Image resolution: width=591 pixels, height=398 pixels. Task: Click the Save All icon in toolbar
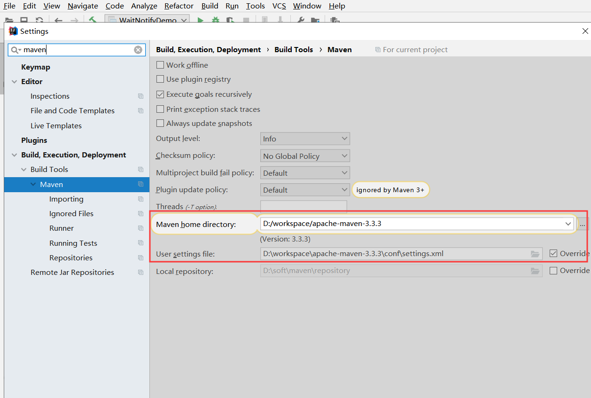(x=24, y=20)
